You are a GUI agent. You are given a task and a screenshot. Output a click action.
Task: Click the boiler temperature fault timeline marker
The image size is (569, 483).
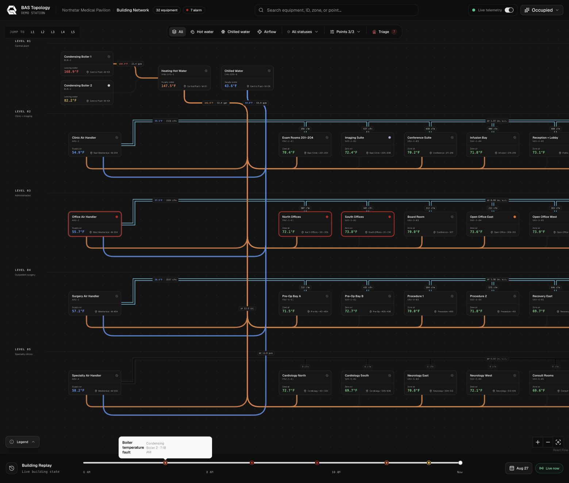tap(165, 463)
